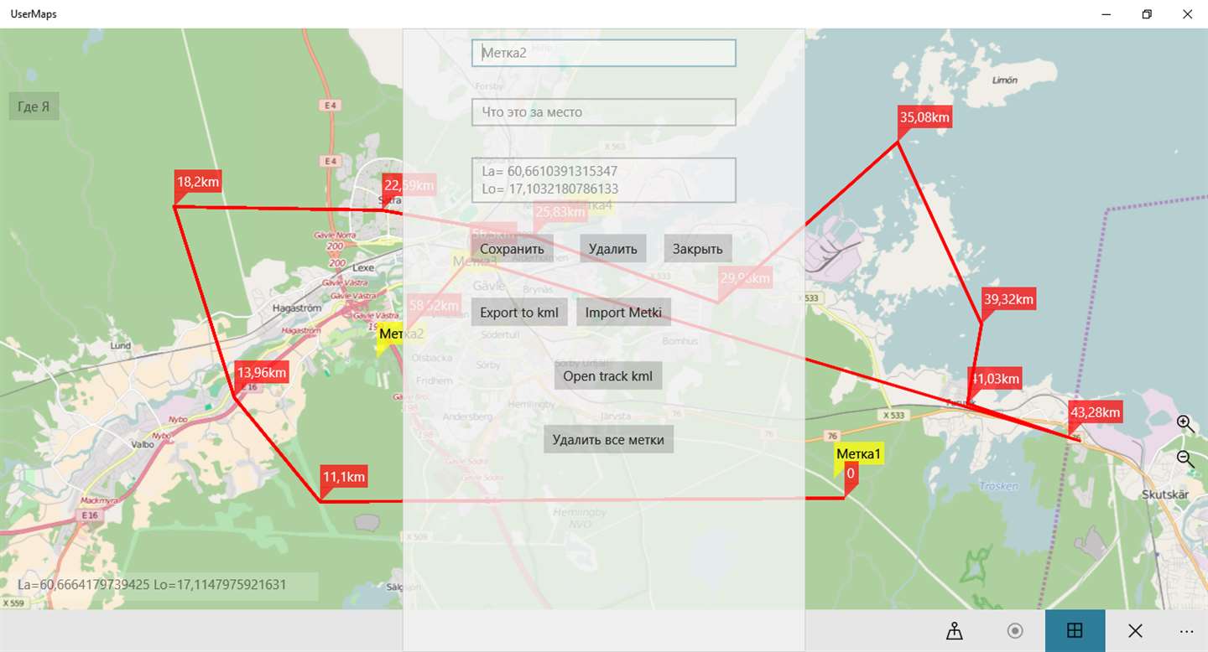Image resolution: width=1208 pixels, height=652 pixels.
Task: Click the Сохранить button
Action: pos(512,248)
